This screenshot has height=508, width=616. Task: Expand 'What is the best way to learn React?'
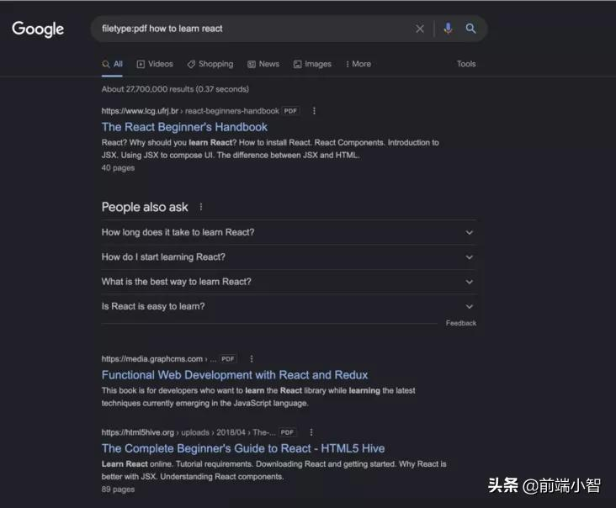click(289, 282)
